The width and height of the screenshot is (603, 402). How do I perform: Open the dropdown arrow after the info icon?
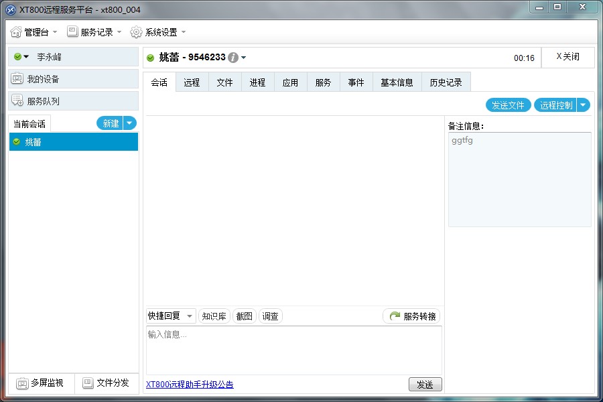243,58
